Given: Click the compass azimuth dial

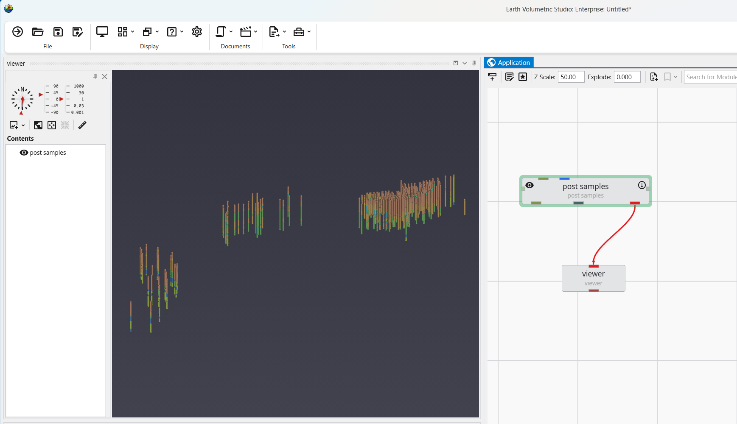Looking at the screenshot, I should [22, 99].
